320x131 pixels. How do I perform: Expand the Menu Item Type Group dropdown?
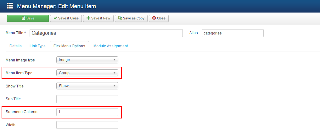(87, 73)
